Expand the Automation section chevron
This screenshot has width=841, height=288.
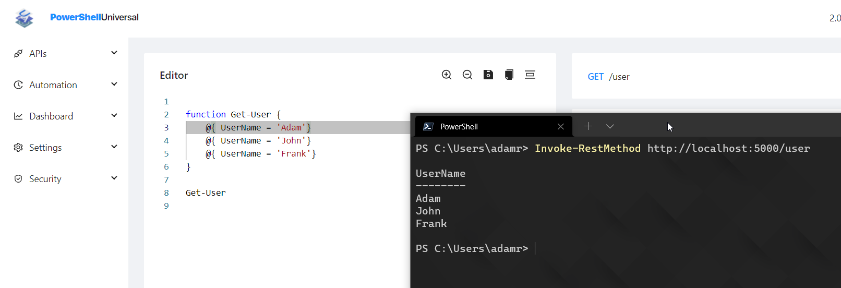(x=114, y=85)
